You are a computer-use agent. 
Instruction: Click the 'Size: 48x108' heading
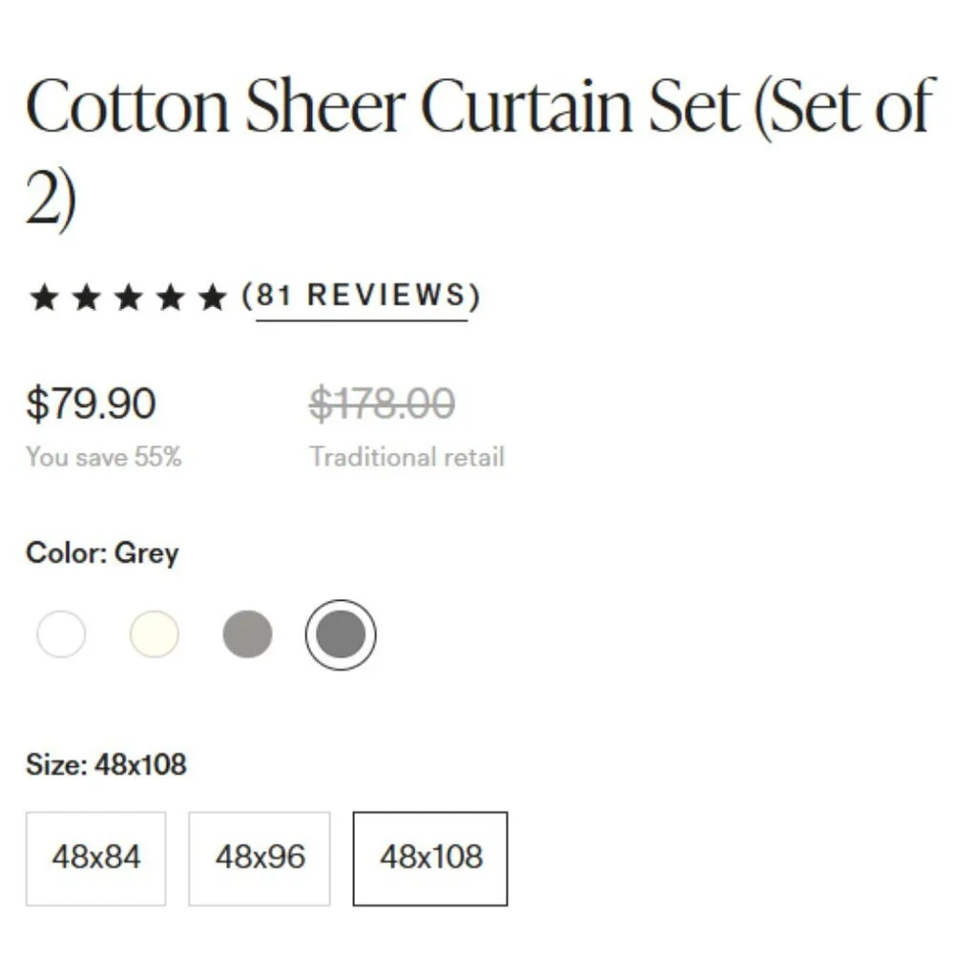point(108,764)
